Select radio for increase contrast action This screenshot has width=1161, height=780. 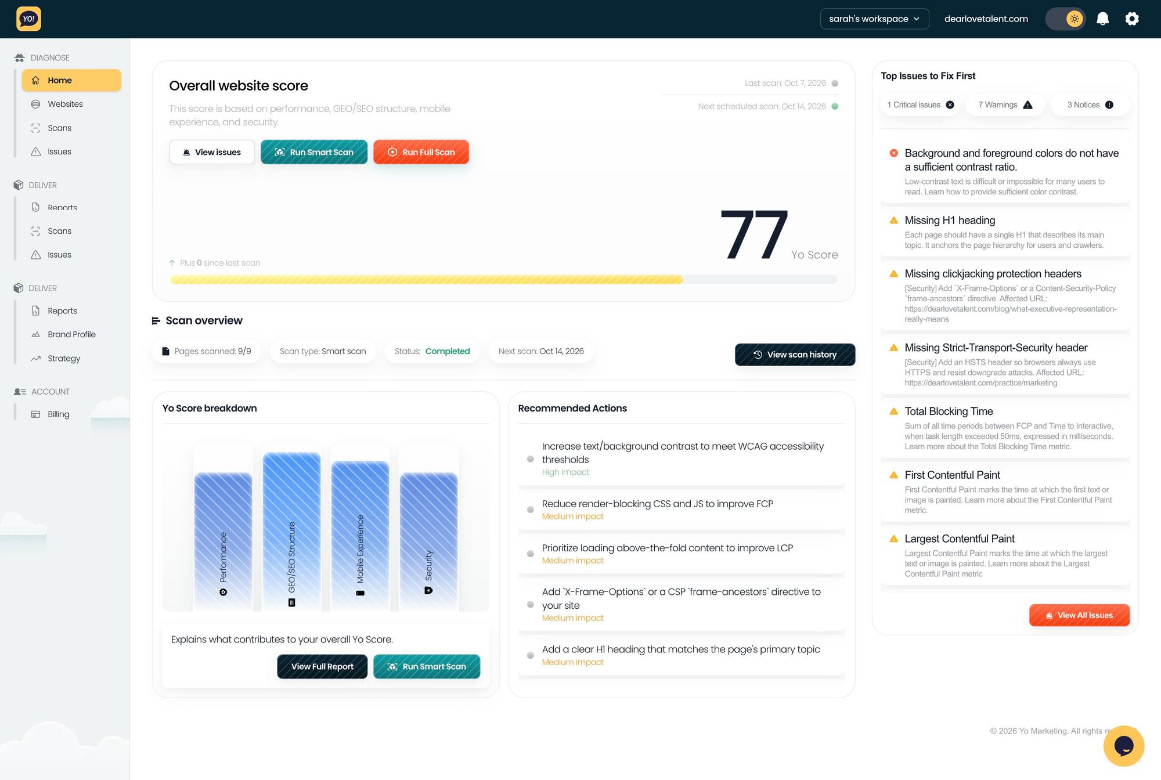tap(530, 459)
